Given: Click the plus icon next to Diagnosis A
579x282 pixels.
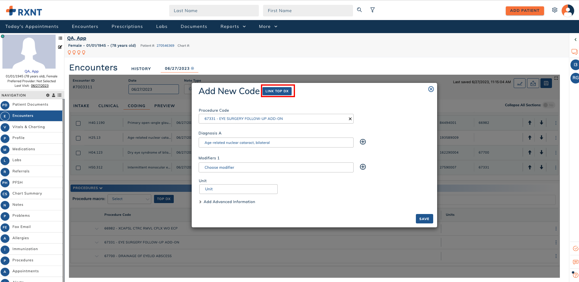Looking at the screenshot, I should [x=363, y=142].
